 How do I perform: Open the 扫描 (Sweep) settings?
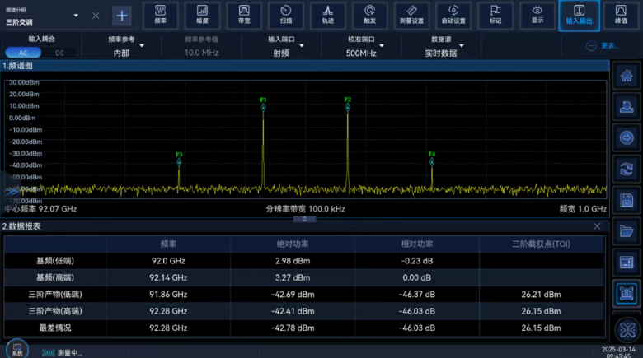click(286, 15)
